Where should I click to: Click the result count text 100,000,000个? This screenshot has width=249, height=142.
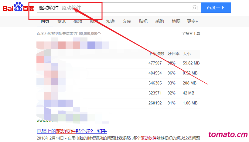[x=89, y=34]
